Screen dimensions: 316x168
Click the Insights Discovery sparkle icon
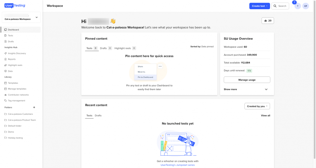point(6,53)
